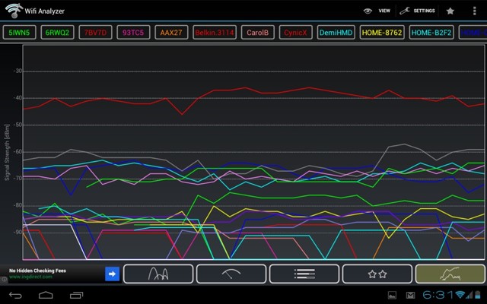Tap the -90 dBm axis label
Image resolution: width=487 pixels, height=304 pixels.
point(18,232)
